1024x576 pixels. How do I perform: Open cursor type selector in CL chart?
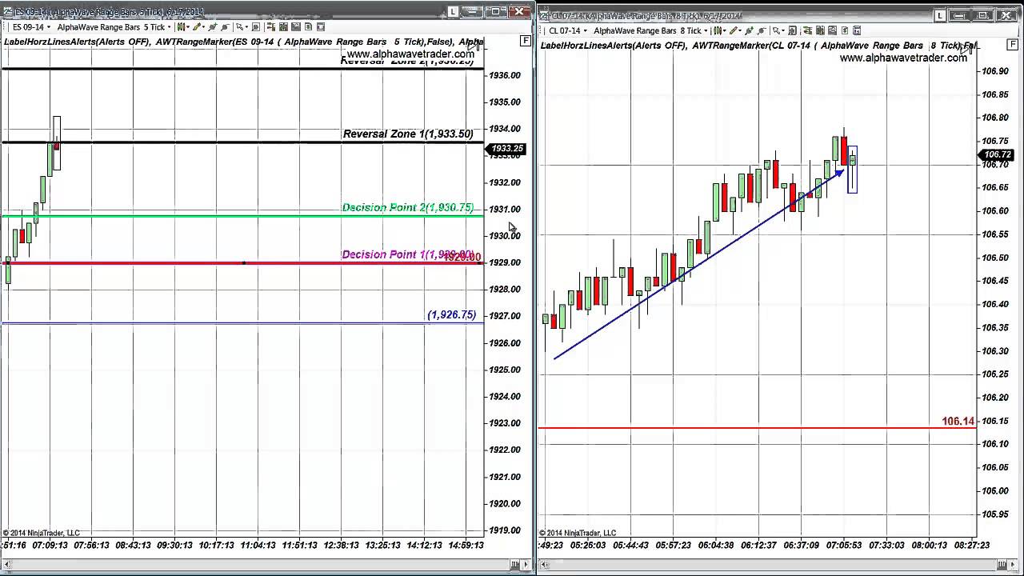777,30
